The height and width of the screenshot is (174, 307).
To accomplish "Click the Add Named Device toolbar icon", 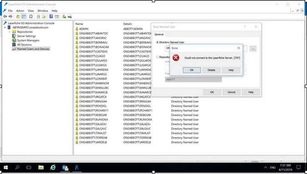I will [70, 17].
